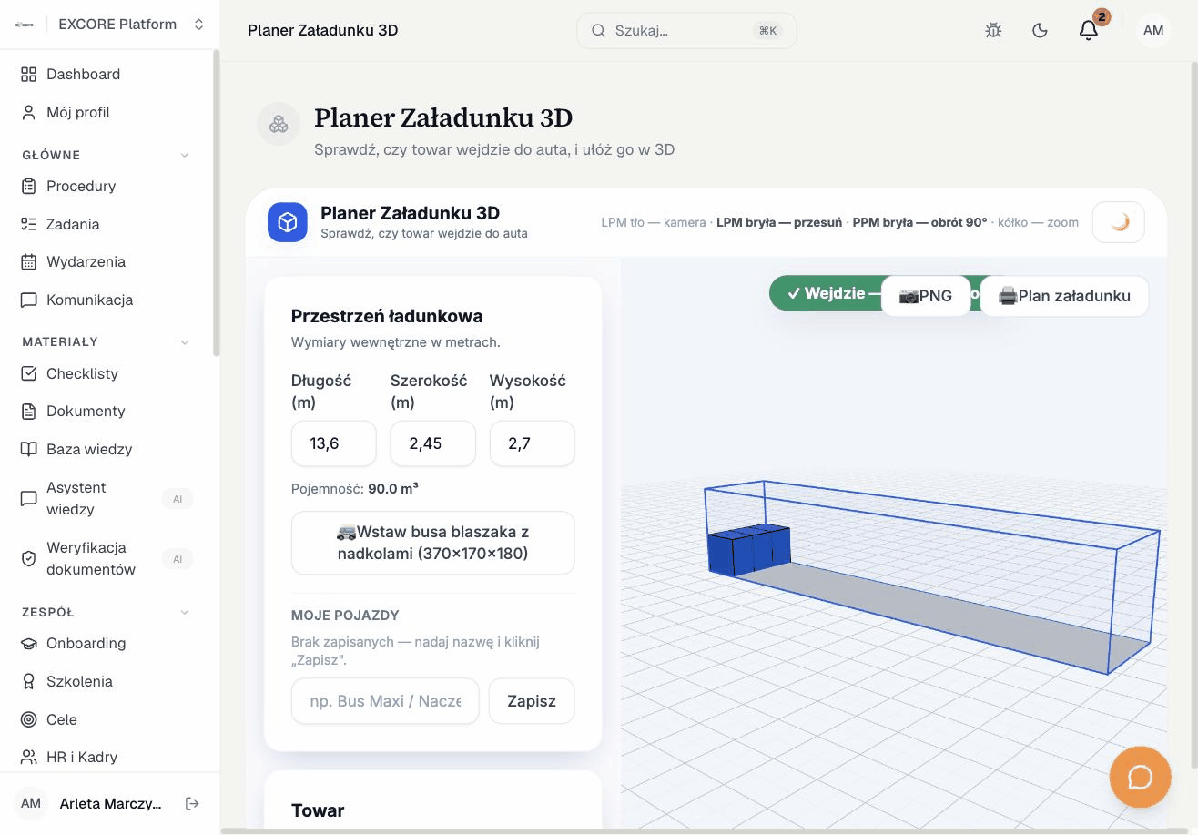Click the Komunikacja chat bubble icon

click(x=29, y=300)
